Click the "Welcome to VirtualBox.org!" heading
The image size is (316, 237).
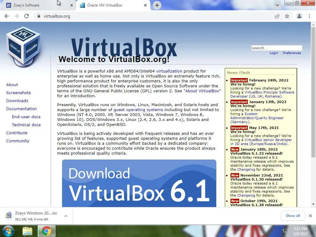(114, 60)
